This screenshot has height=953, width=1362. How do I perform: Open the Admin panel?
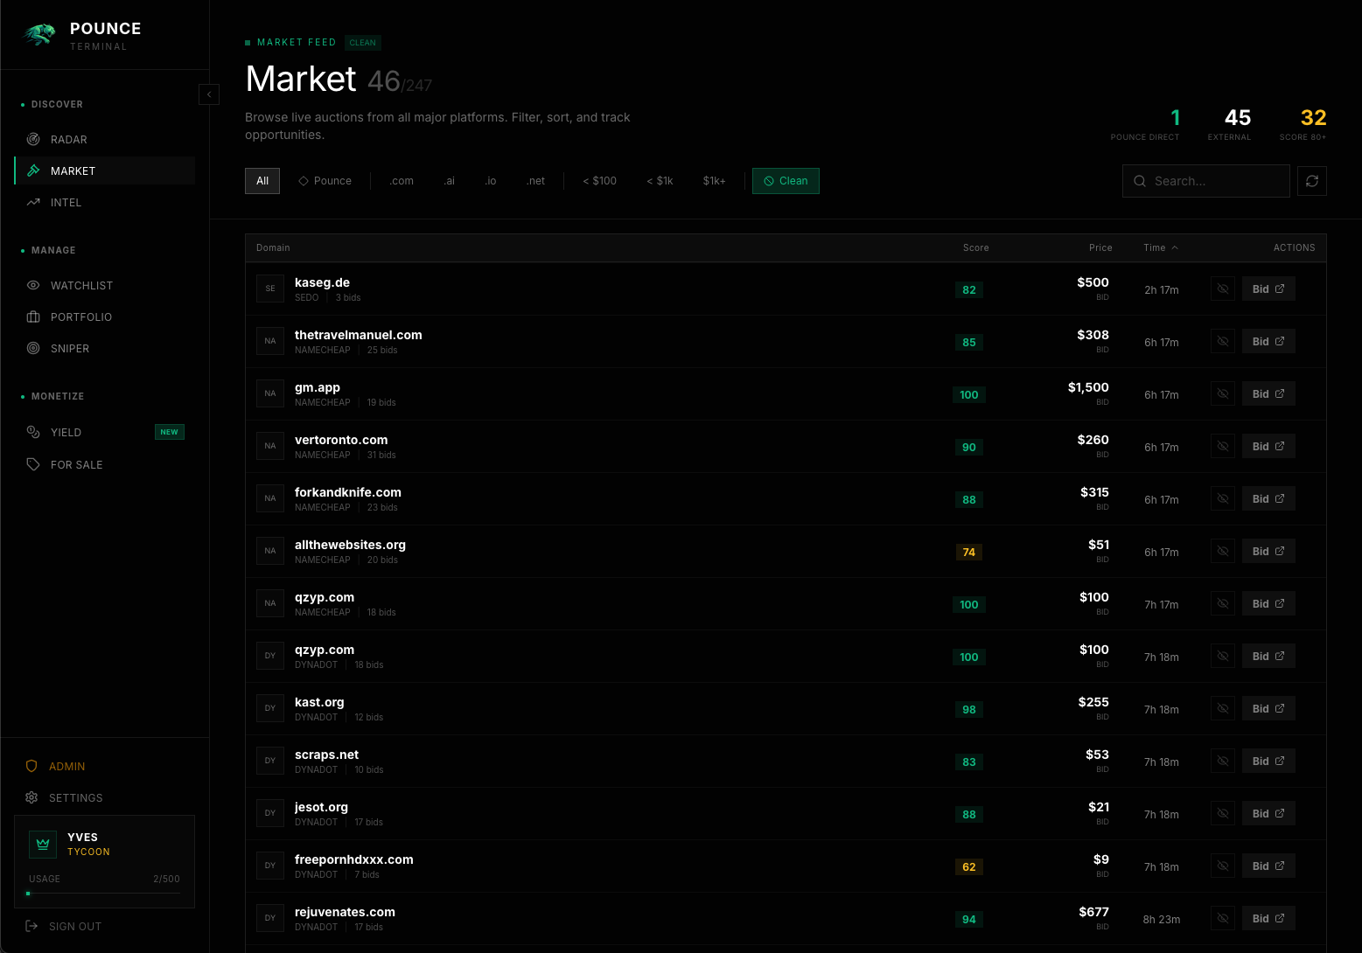[104, 766]
